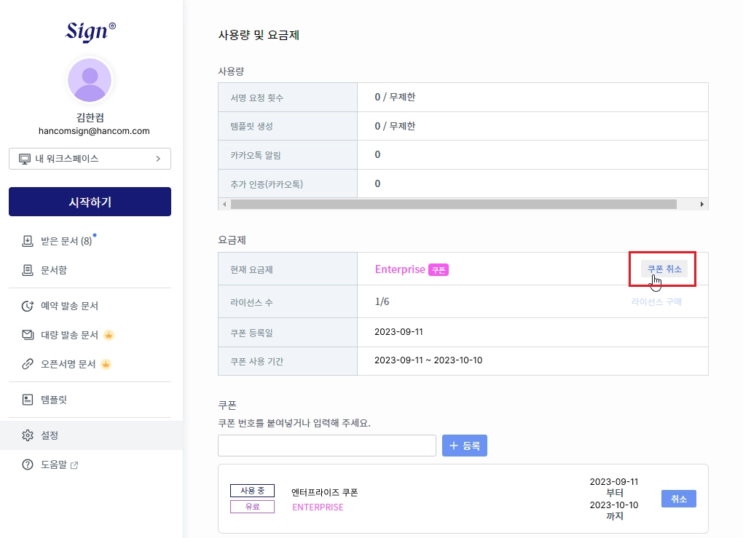
Task: Click the 쿠폰 취소 button
Action: pos(664,269)
